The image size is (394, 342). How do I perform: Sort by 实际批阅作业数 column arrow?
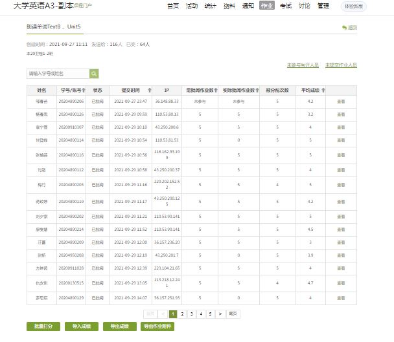pos(257,91)
